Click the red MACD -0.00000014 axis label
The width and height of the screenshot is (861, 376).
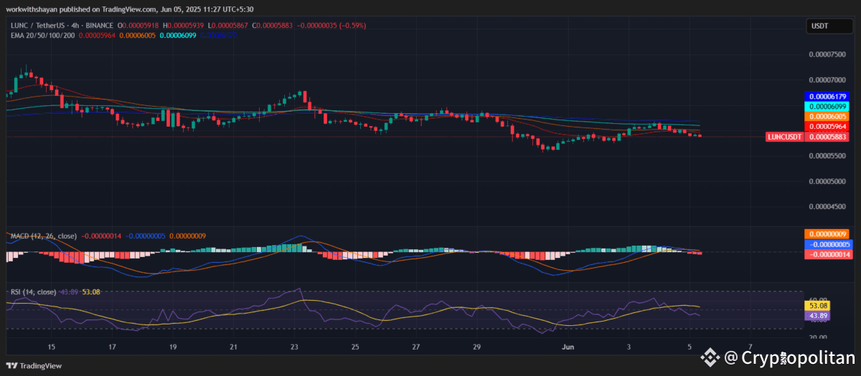(827, 254)
